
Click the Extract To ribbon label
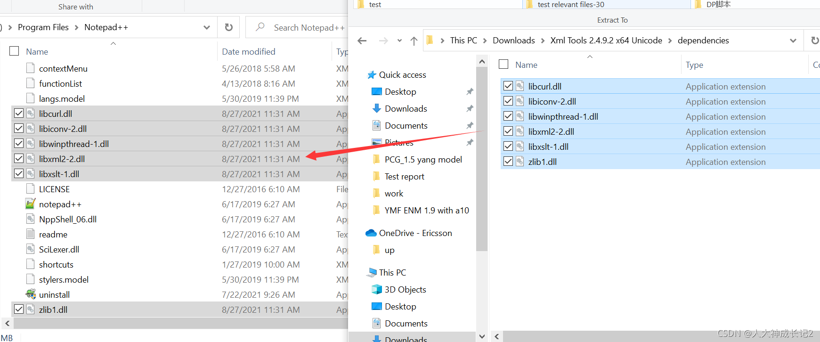click(612, 20)
